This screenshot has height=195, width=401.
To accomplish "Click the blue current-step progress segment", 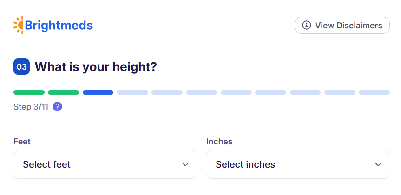I will click(x=98, y=92).
